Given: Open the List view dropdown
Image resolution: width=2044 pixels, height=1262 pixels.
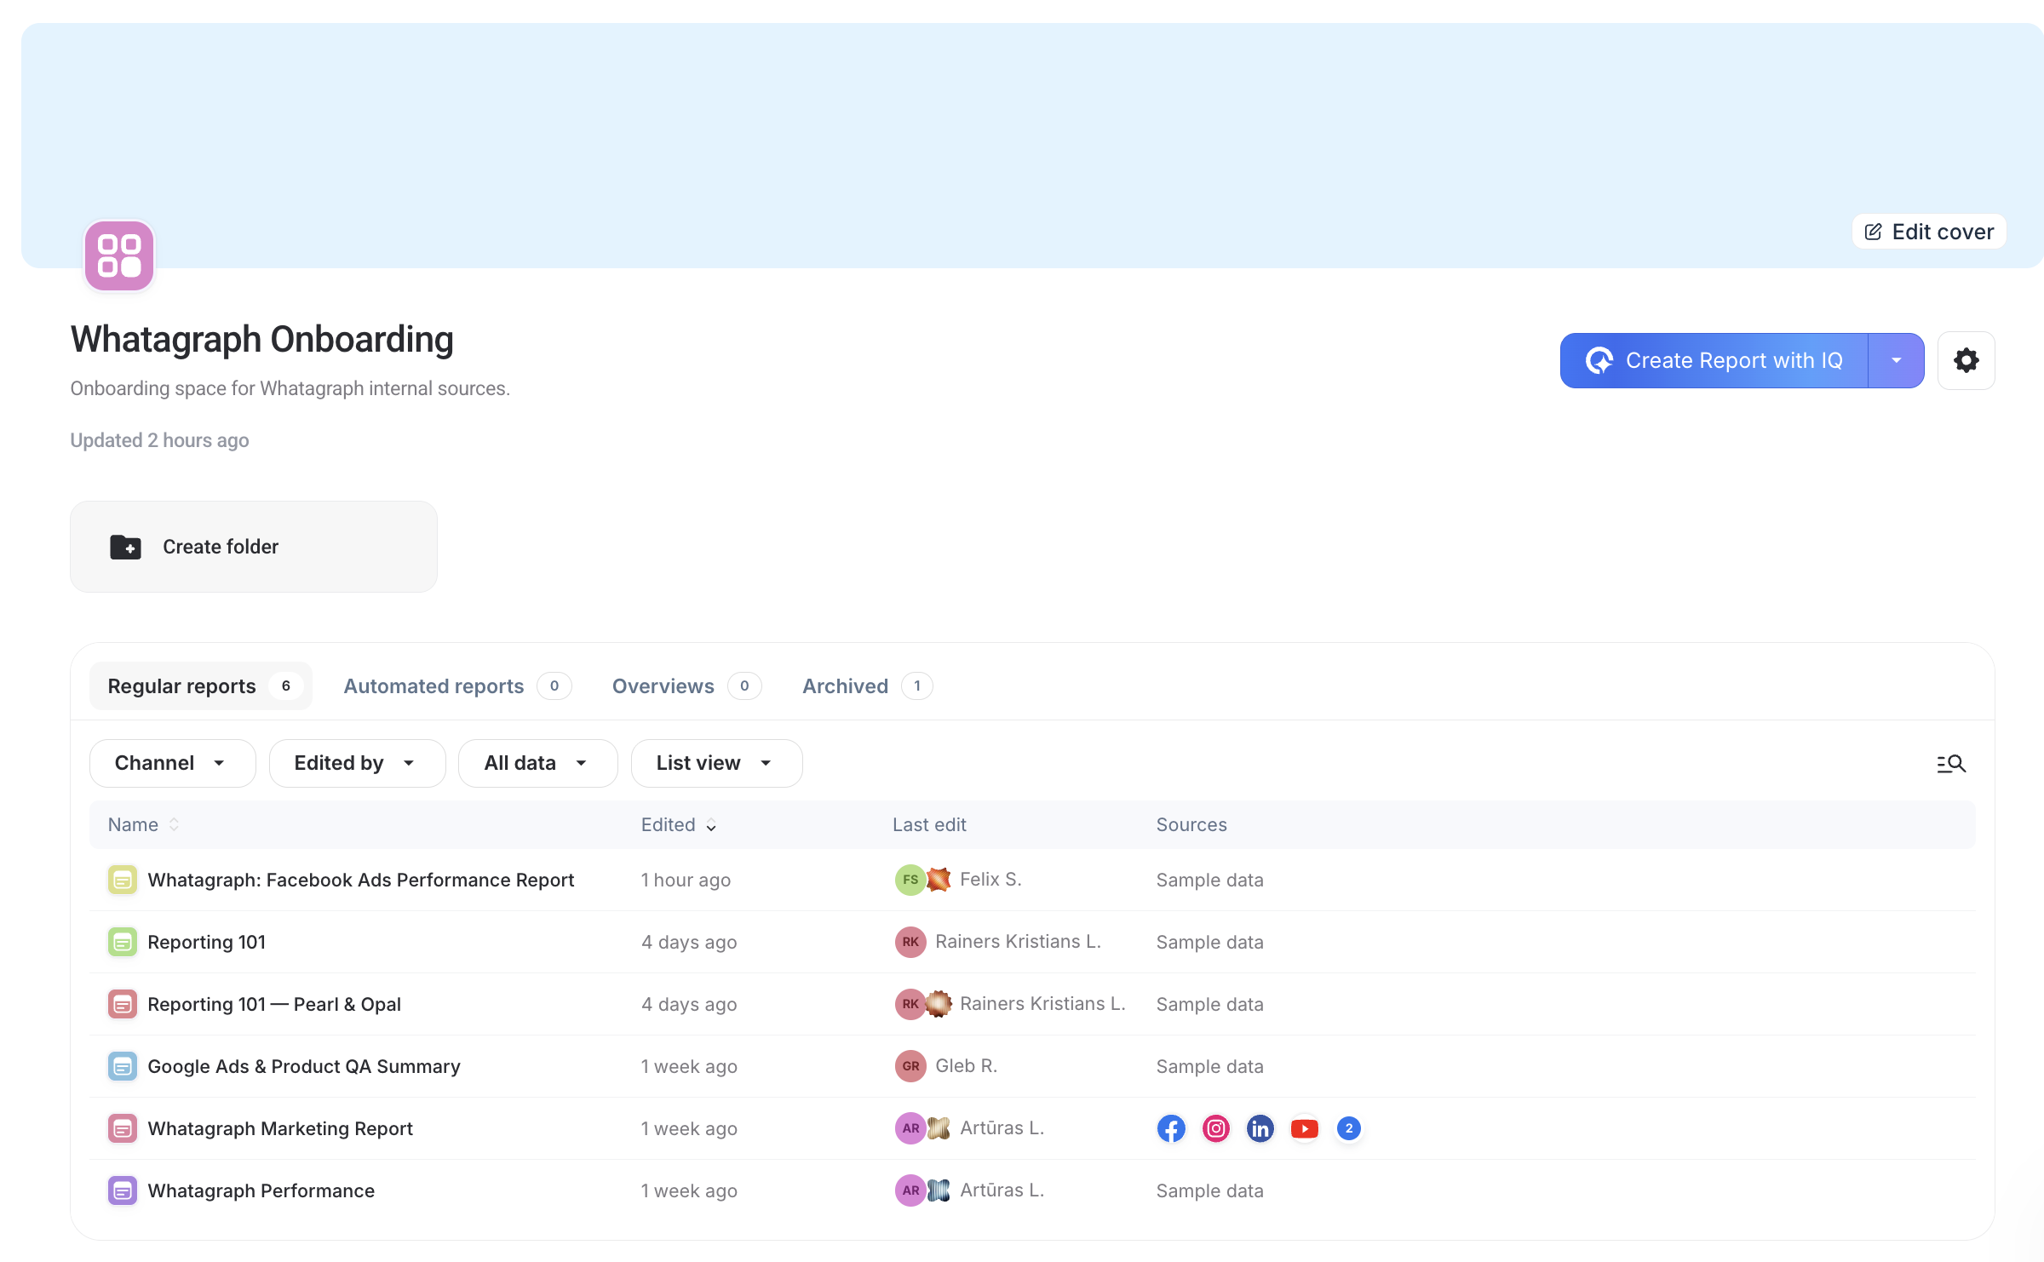Looking at the screenshot, I should (716, 763).
